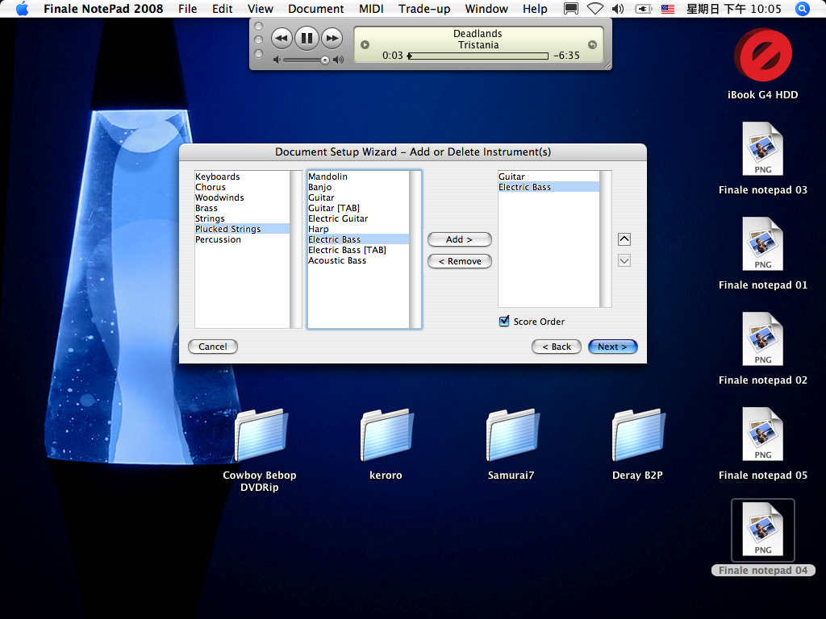The width and height of the screenshot is (826, 619).
Task: Open the Apple menu
Action: (22, 9)
